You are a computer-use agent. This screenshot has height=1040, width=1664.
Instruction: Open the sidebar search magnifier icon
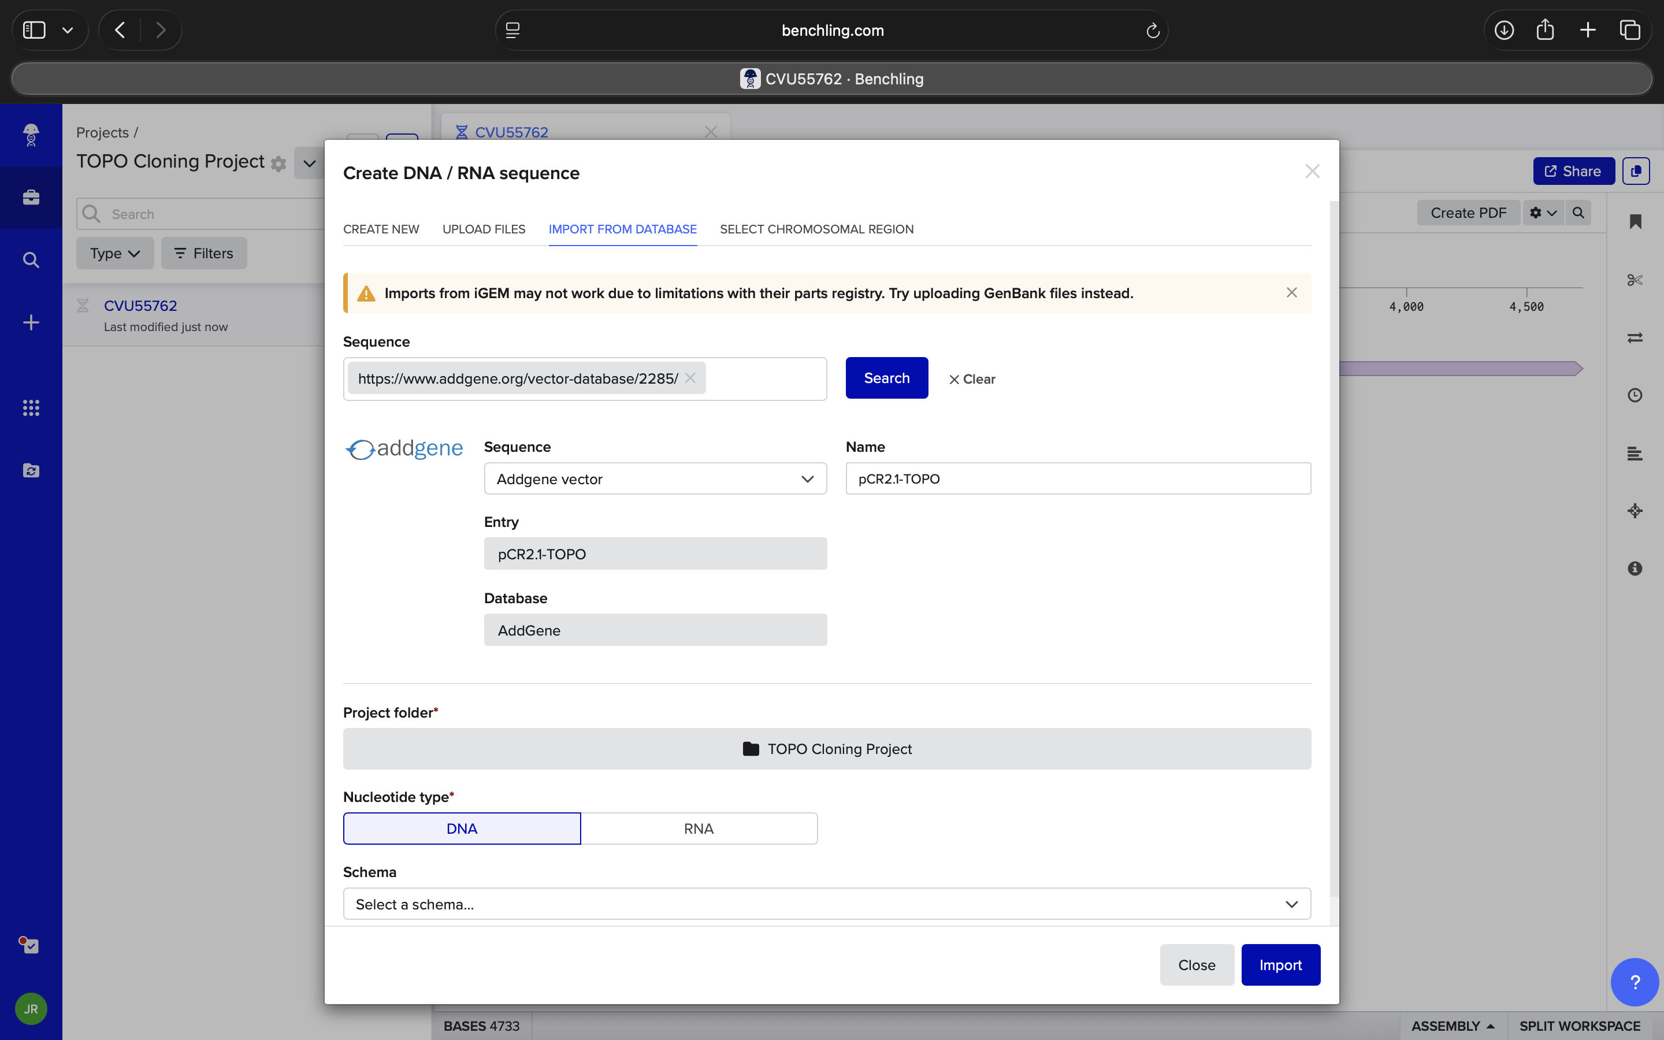(31, 260)
